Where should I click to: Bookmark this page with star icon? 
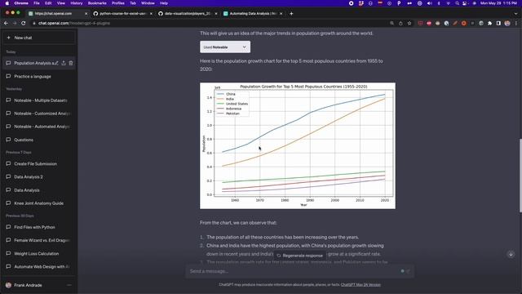point(409,24)
